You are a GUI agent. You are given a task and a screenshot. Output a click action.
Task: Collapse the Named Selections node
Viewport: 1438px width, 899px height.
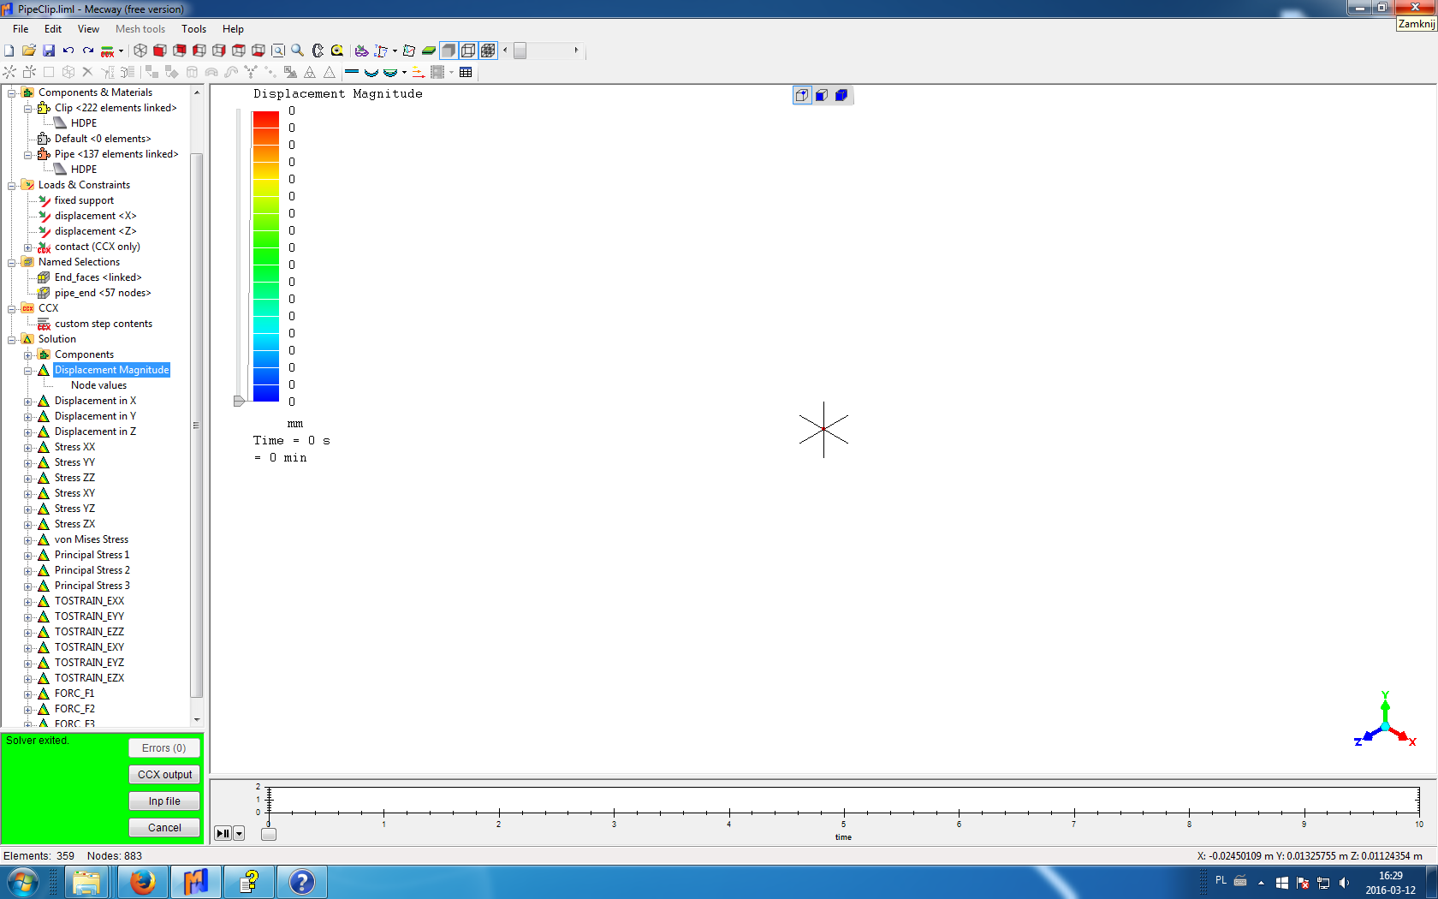[x=12, y=263]
